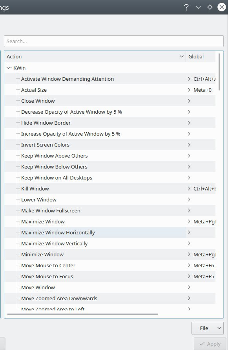Viewport: 228px width, 350px height.
Task: Select Make Window Fullscreen action
Action: (x=51, y=210)
